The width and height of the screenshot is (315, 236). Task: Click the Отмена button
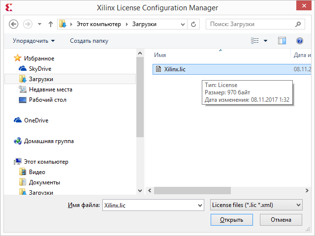281,220
